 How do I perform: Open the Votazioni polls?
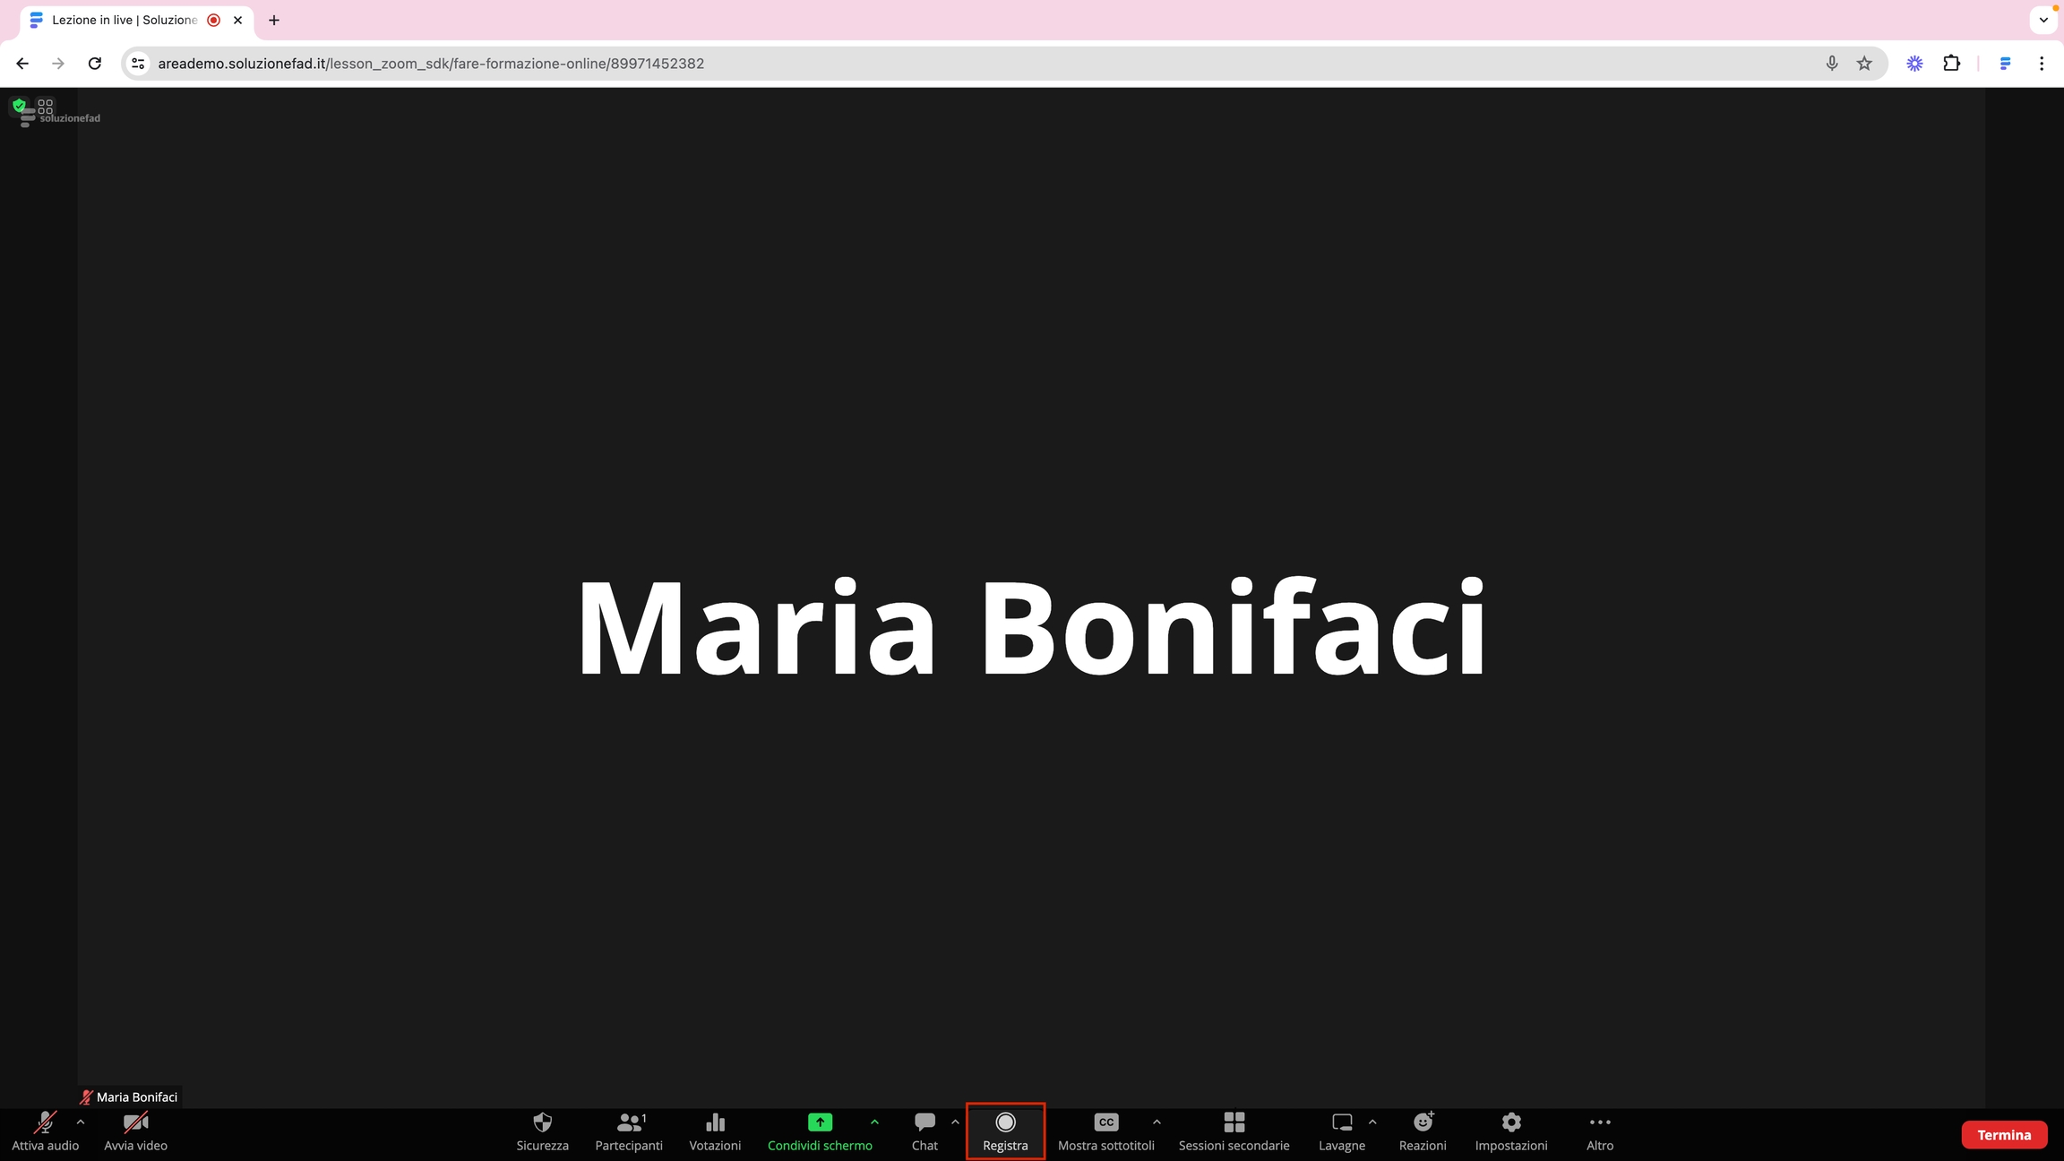[x=715, y=1131]
